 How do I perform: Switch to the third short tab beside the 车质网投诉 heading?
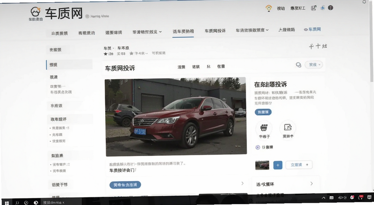pos(209,67)
